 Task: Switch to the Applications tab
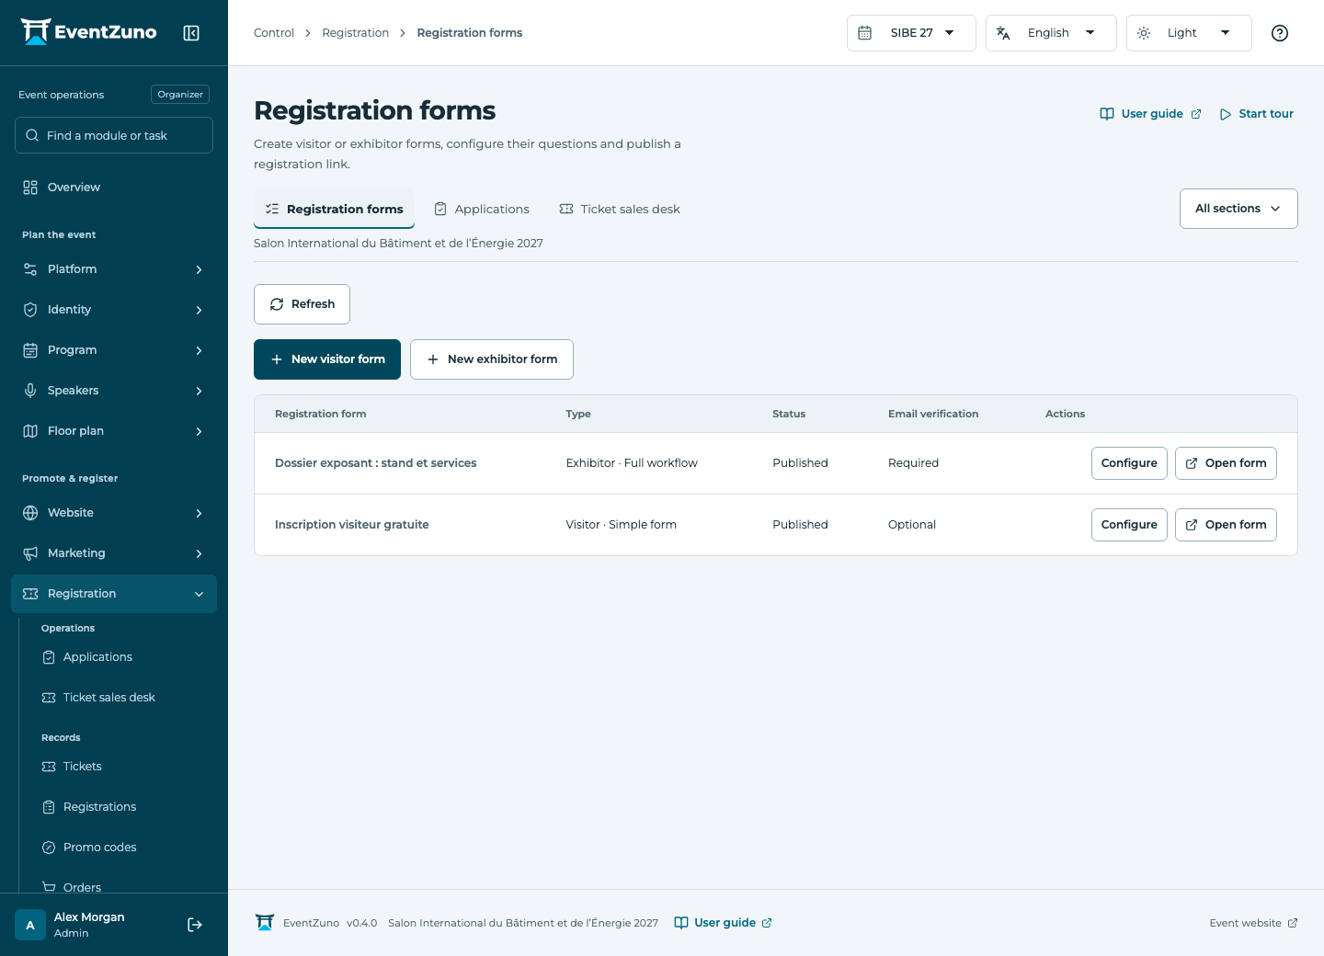(x=482, y=209)
